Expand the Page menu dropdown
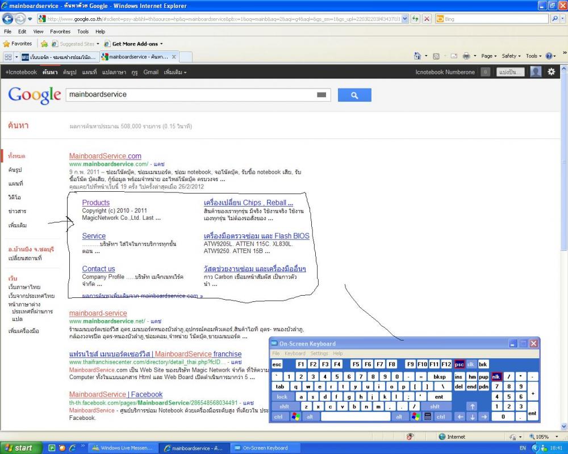The height and width of the screenshot is (454, 568). pyautogui.click(x=489, y=56)
